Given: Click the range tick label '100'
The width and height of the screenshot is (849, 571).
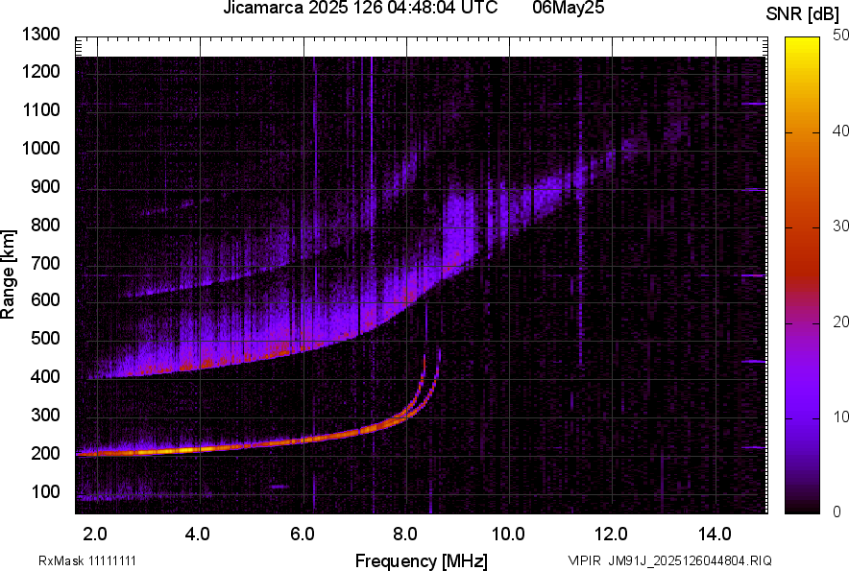Looking at the screenshot, I should coord(45,491).
